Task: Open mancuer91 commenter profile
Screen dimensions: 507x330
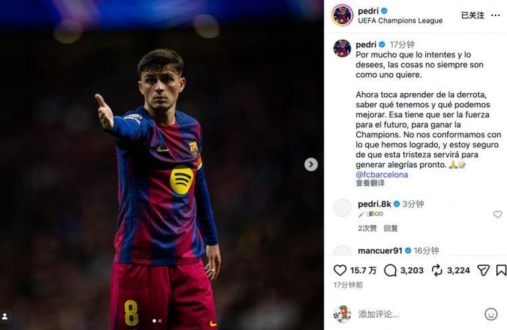Action: tap(380, 250)
